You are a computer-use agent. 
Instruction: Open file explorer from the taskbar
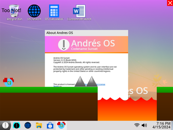[x=39, y=125]
